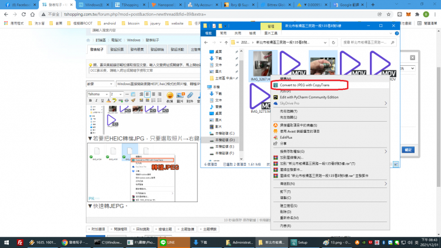Click the Windows breadcrumb link
Viewport: 441px width, 248px height.
[x=133, y=40]
